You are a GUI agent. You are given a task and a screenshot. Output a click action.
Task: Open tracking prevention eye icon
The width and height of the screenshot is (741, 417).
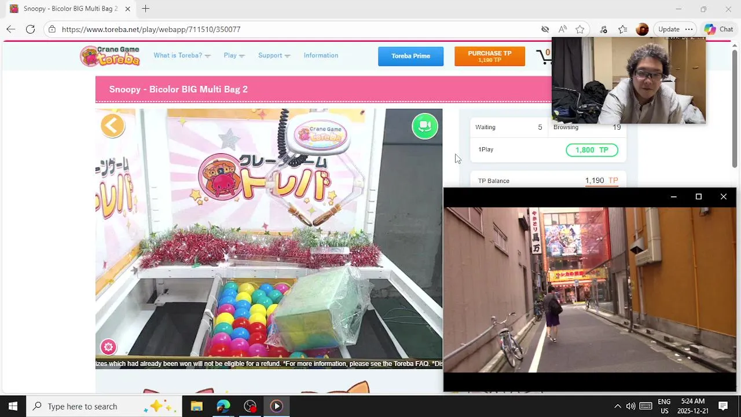click(545, 29)
